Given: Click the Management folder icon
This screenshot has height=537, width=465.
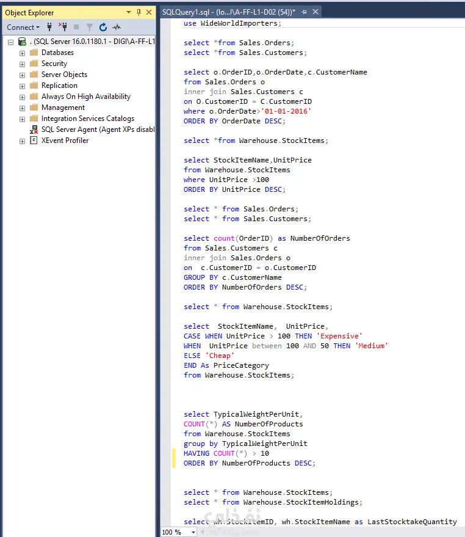Looking at the screenshot, I should pyautogui.click(x=34, y=107).
